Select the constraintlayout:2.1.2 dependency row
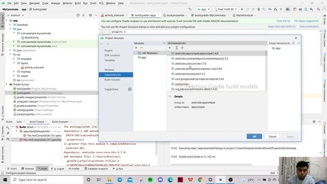The image size is (327, 184). click(x=216, y=58)
